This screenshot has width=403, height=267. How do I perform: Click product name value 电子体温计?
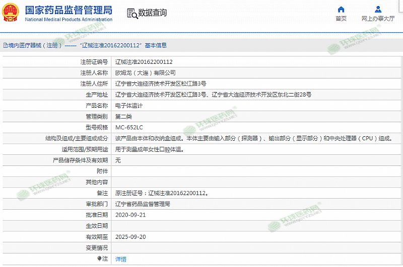pos(129,106)
